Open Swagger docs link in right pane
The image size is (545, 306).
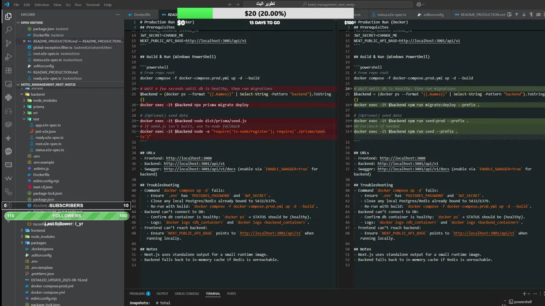(413, 169)
